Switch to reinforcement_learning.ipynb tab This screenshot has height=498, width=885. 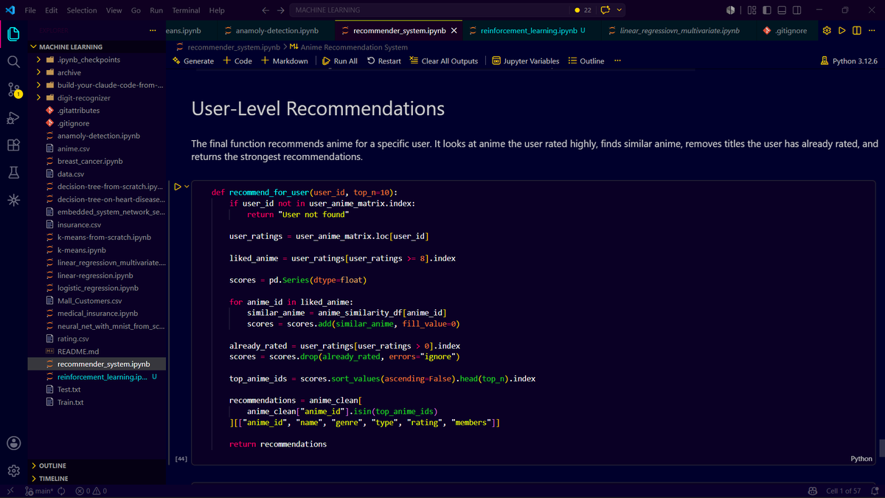pyautogui.click(x=530, y=31)
